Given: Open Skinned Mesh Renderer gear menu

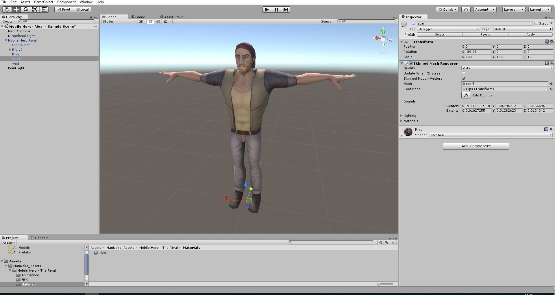Looking at the screenshot, I should point(552,63).
